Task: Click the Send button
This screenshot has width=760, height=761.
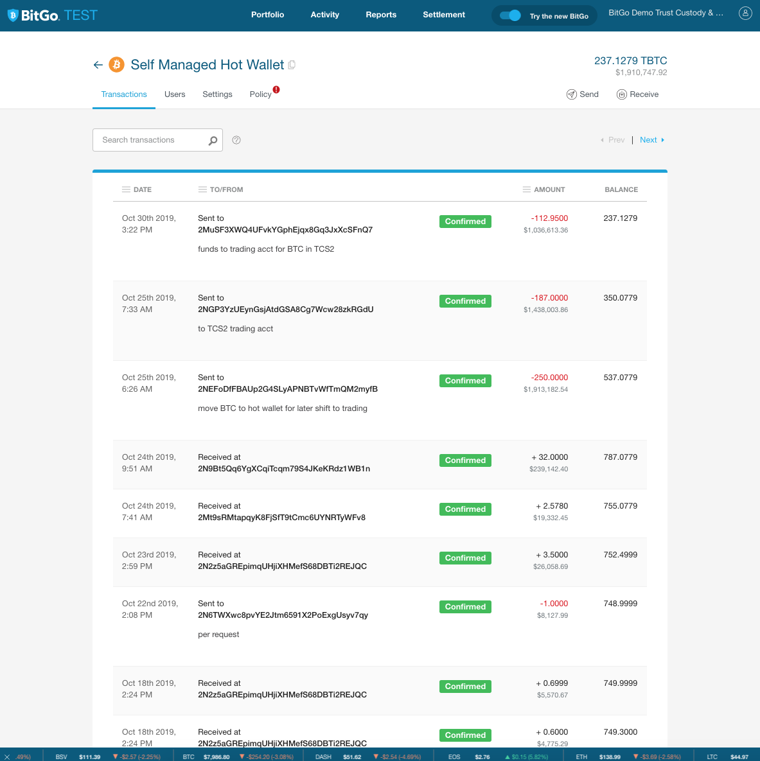Action: coord(582,94)
